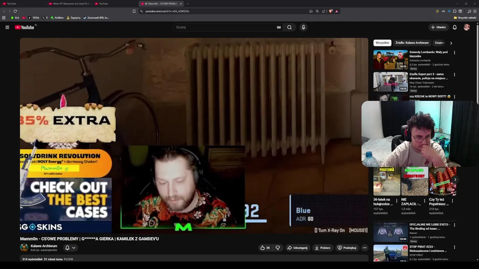Open options for Gwiazdy Lombardu video
The image size is (479, 269).
[x=454, y=53]
